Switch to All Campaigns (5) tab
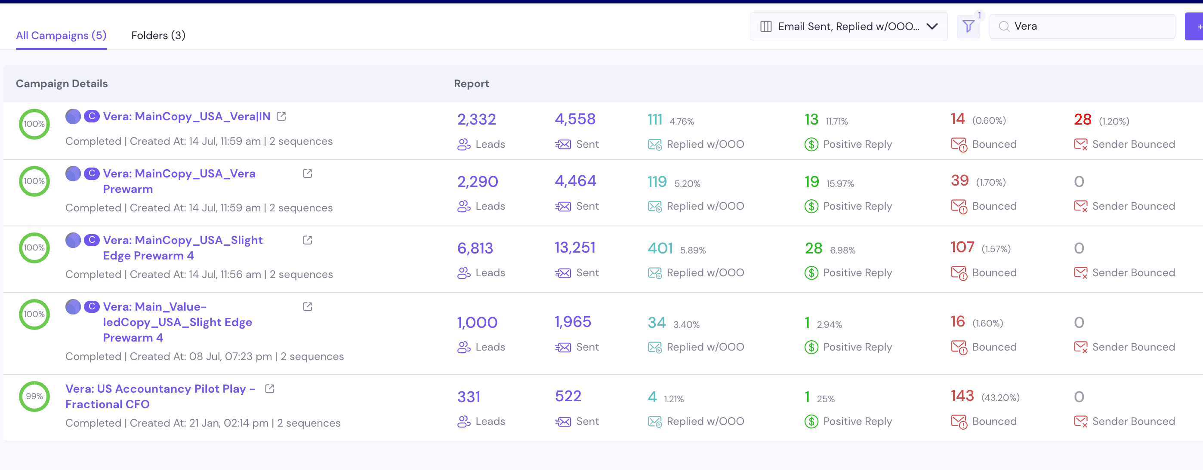The image size is (1203, 470). tap(61, 35)
